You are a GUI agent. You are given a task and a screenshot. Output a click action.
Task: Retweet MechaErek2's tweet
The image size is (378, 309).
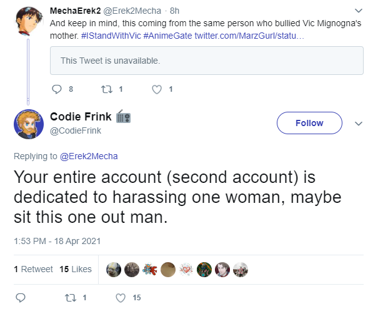(x=107, y=89)
